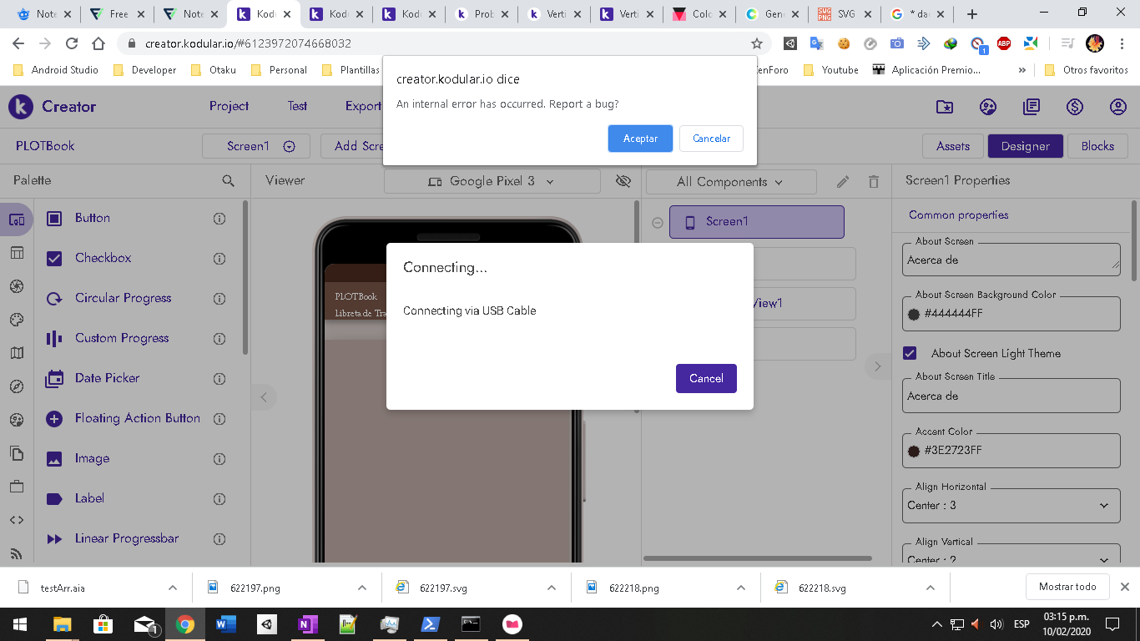The width and height of the screenshot is (1140, 641).
Task: Select Screen1 in the components tree
Action: pos(757,222)
